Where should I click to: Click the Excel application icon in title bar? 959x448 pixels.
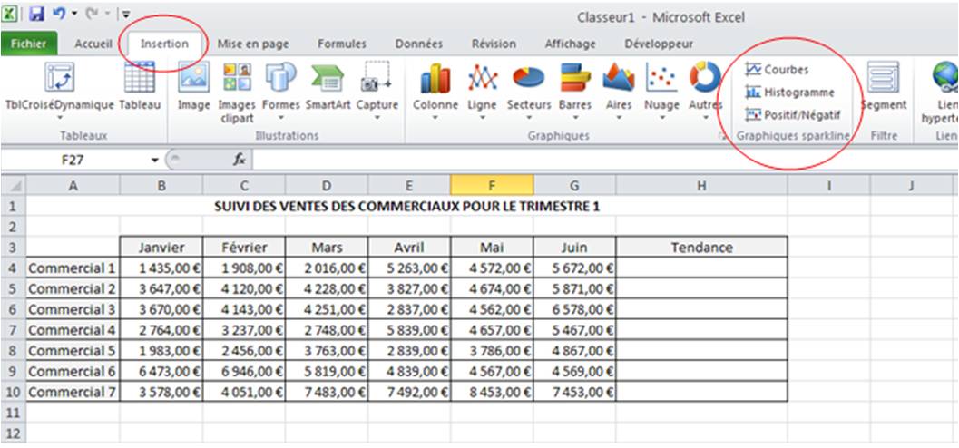tap(9, 14)
